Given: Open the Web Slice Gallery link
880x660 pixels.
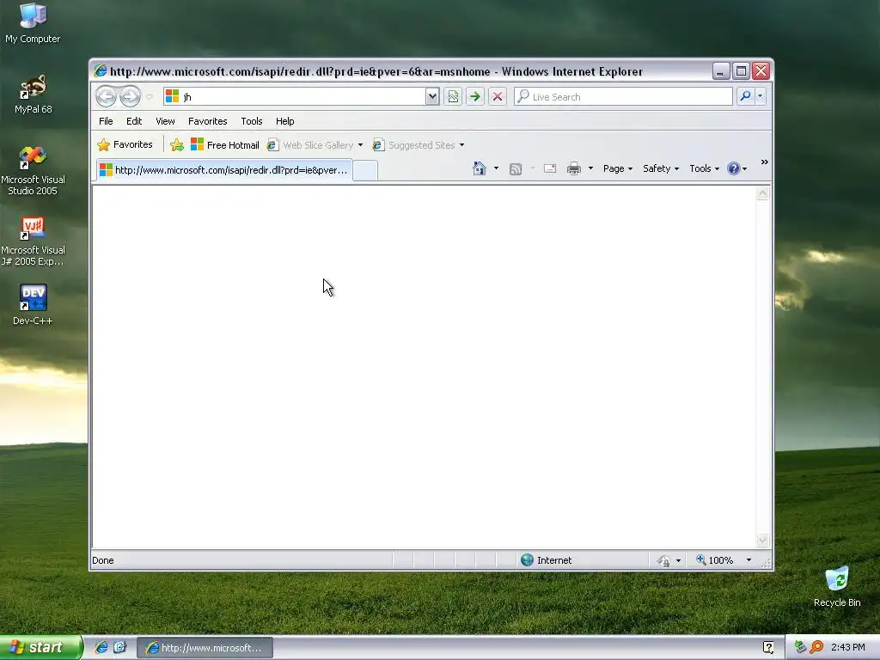Looking at the screenshot, I should pyautogui.click(x=311, y=144).
